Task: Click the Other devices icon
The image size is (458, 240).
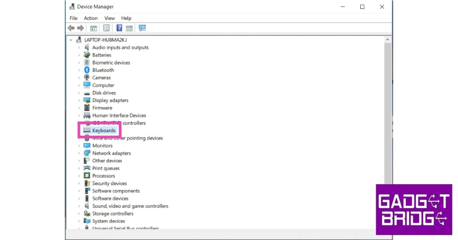Action: coord(87,161)
